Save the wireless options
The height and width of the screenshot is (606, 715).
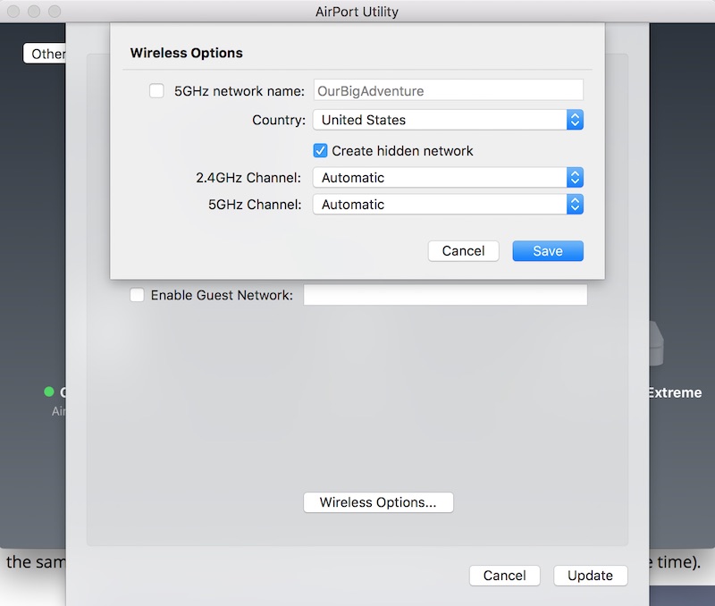pos(547,251)
